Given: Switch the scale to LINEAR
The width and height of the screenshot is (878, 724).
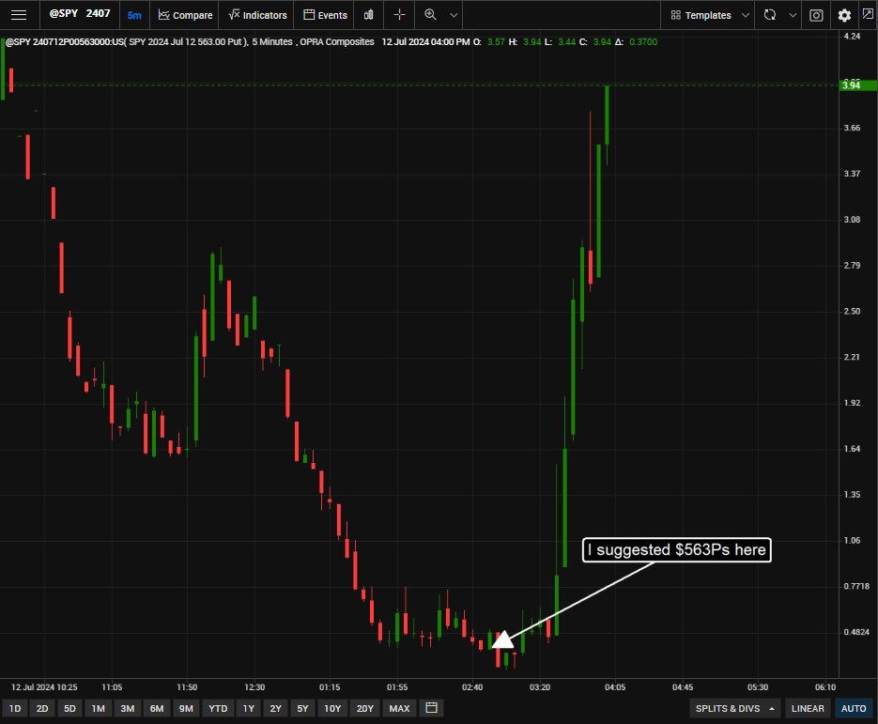Looking at the screenshot, I should pyautogui.click(x=808, y=708).
